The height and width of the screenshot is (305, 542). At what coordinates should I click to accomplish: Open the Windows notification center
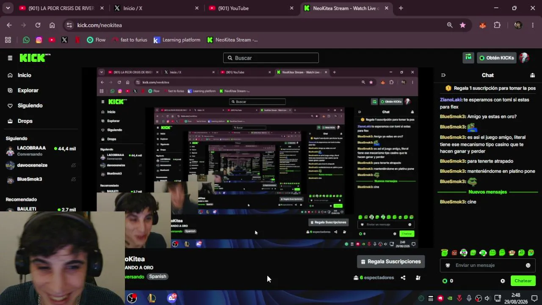pos(534,298)
